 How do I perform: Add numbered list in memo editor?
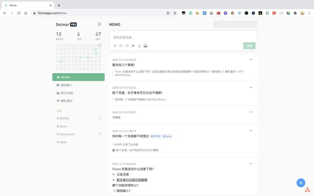(x=127, y=46)
